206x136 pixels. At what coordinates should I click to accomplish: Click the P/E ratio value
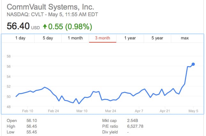point(135,126)
